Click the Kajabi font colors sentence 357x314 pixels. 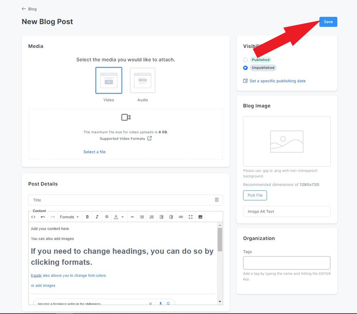click(69, 275)
